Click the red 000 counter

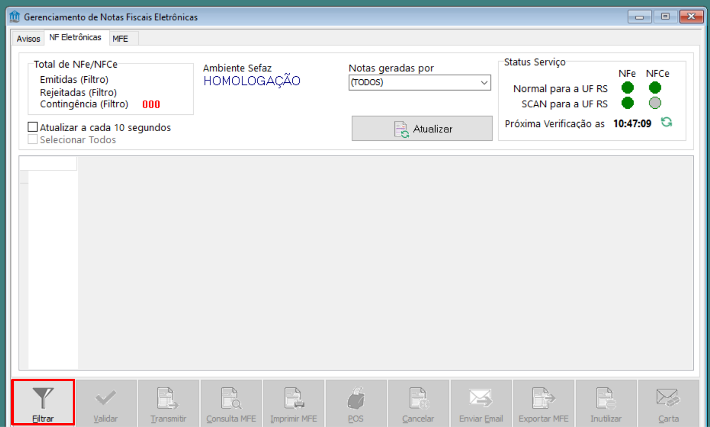tap(151, 105)
